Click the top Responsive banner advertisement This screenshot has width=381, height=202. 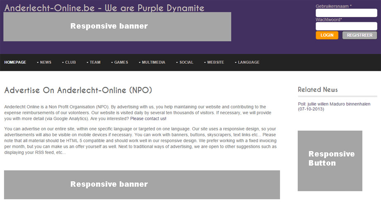tap(117, 27)
